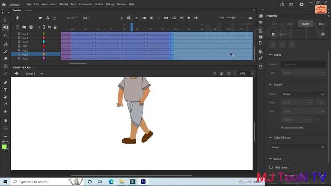Switch to the Object properties tab

(x=290, y=24)
